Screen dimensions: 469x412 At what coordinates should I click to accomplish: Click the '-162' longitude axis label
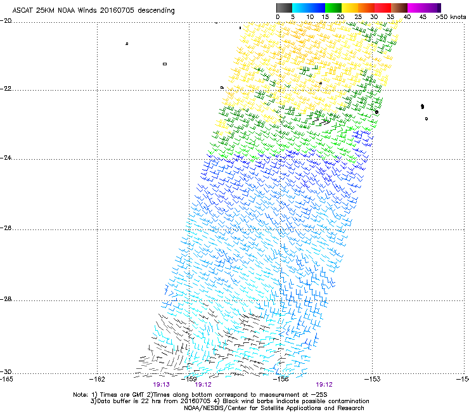(x=97, y=380)
